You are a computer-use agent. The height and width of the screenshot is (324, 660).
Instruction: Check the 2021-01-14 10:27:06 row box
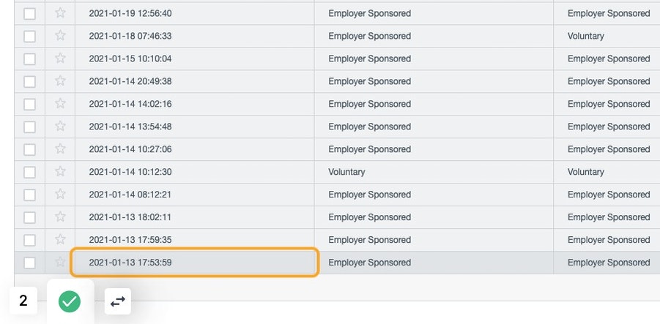coord(29,150)
